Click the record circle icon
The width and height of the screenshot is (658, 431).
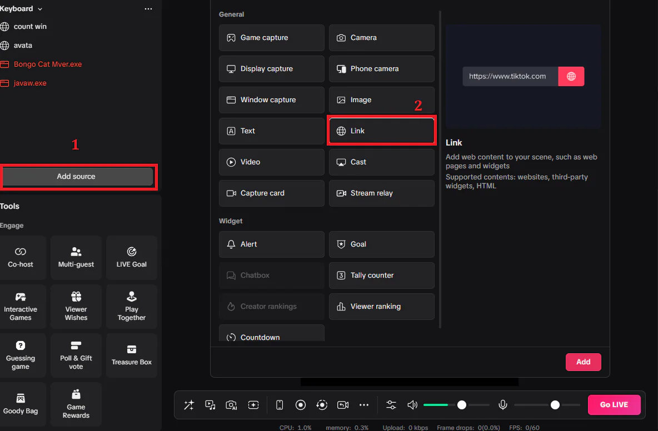click(x=301, y=404)
